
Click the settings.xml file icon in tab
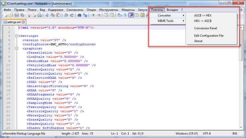[x=5, y=22]
